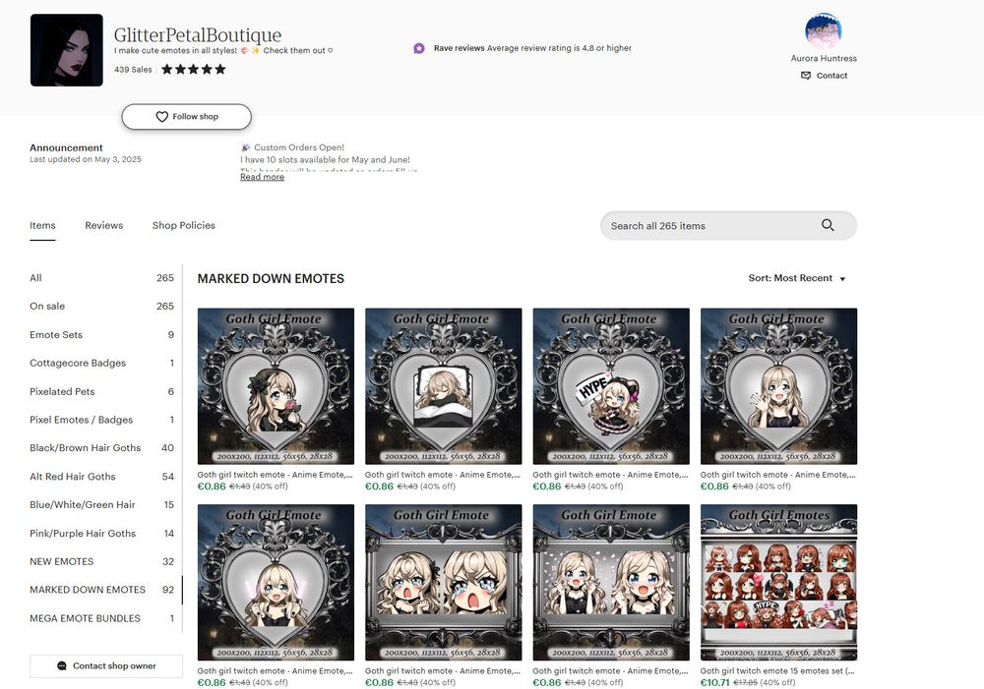Open the goth girl holding rose emote thumbnail
Image resolution: width=984 pixels, height=689 pixels.
click(276, 386)
